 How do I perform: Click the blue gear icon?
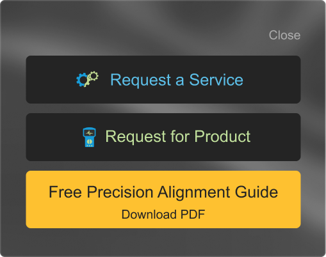tap(82, 80)
